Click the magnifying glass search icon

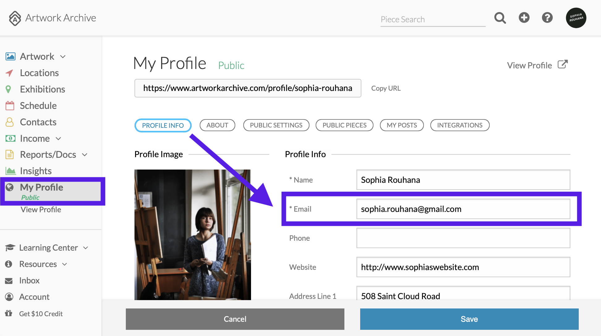[x=500, y=18]
